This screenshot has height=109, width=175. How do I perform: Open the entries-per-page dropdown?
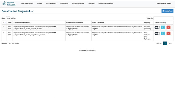pyautogui.click(x=8, y=18)
